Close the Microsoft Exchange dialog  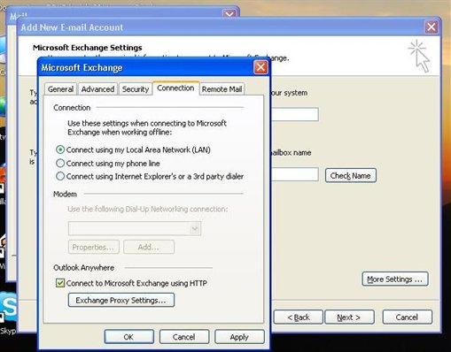(x=260, y=67)
